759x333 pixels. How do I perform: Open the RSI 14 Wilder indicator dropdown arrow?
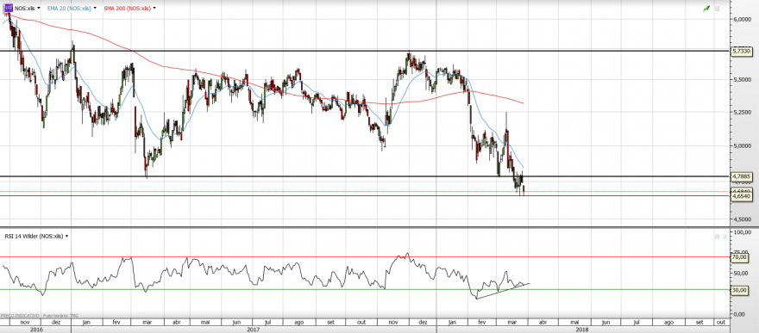[x=66, y=236]
